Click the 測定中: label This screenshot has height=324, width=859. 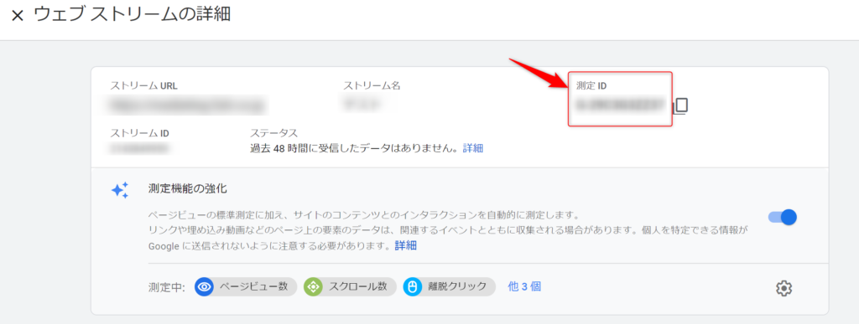pyautogui.click(x=167, y=286)
